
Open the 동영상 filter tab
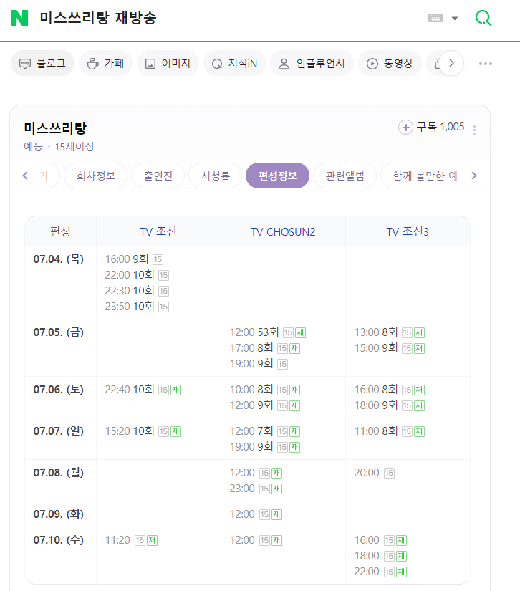[390, 63]
